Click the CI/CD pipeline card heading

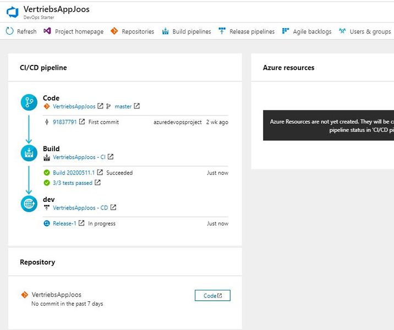pyautogui.click(x=43, y=68)
